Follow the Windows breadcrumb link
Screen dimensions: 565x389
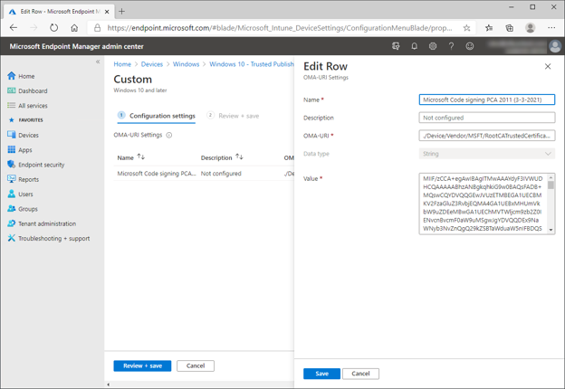tap(186, 64)
